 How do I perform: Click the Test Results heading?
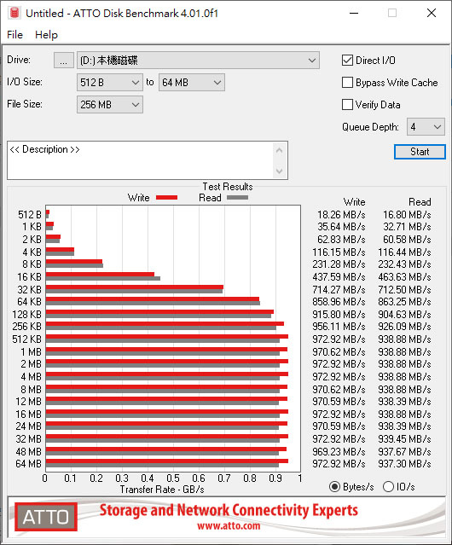228,187
